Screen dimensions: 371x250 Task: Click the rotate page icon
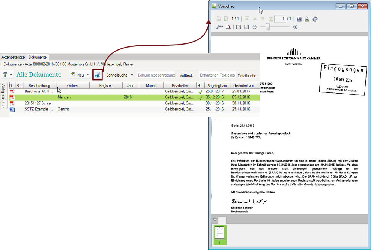tap(228, 27)
